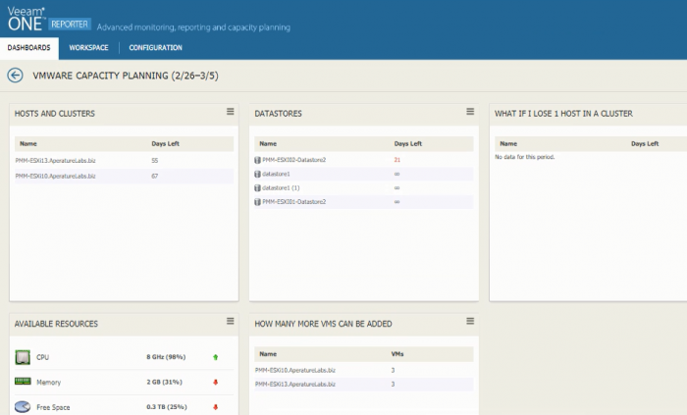The height and width of the screenshot is (415, 687).
Task: Select PMM-ESXI10.ApertureLabs.biz with 67 days left
Action: coord(55,175)
